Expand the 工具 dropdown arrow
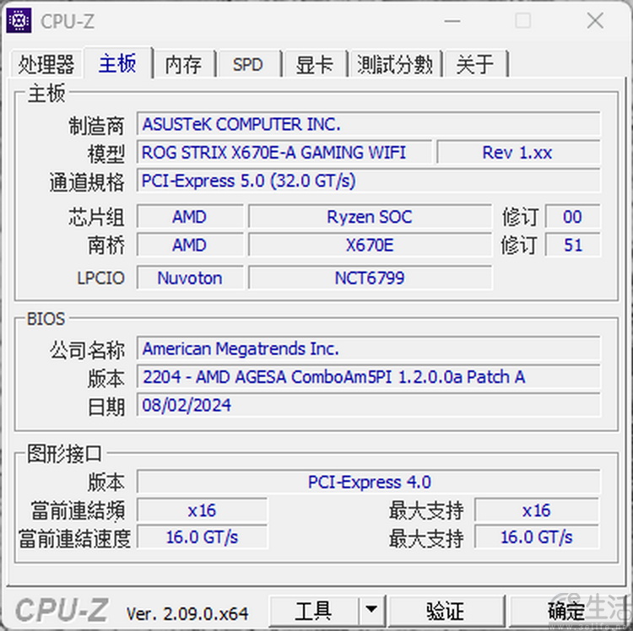This screenshot has width=633, height=631. (371, 611)
